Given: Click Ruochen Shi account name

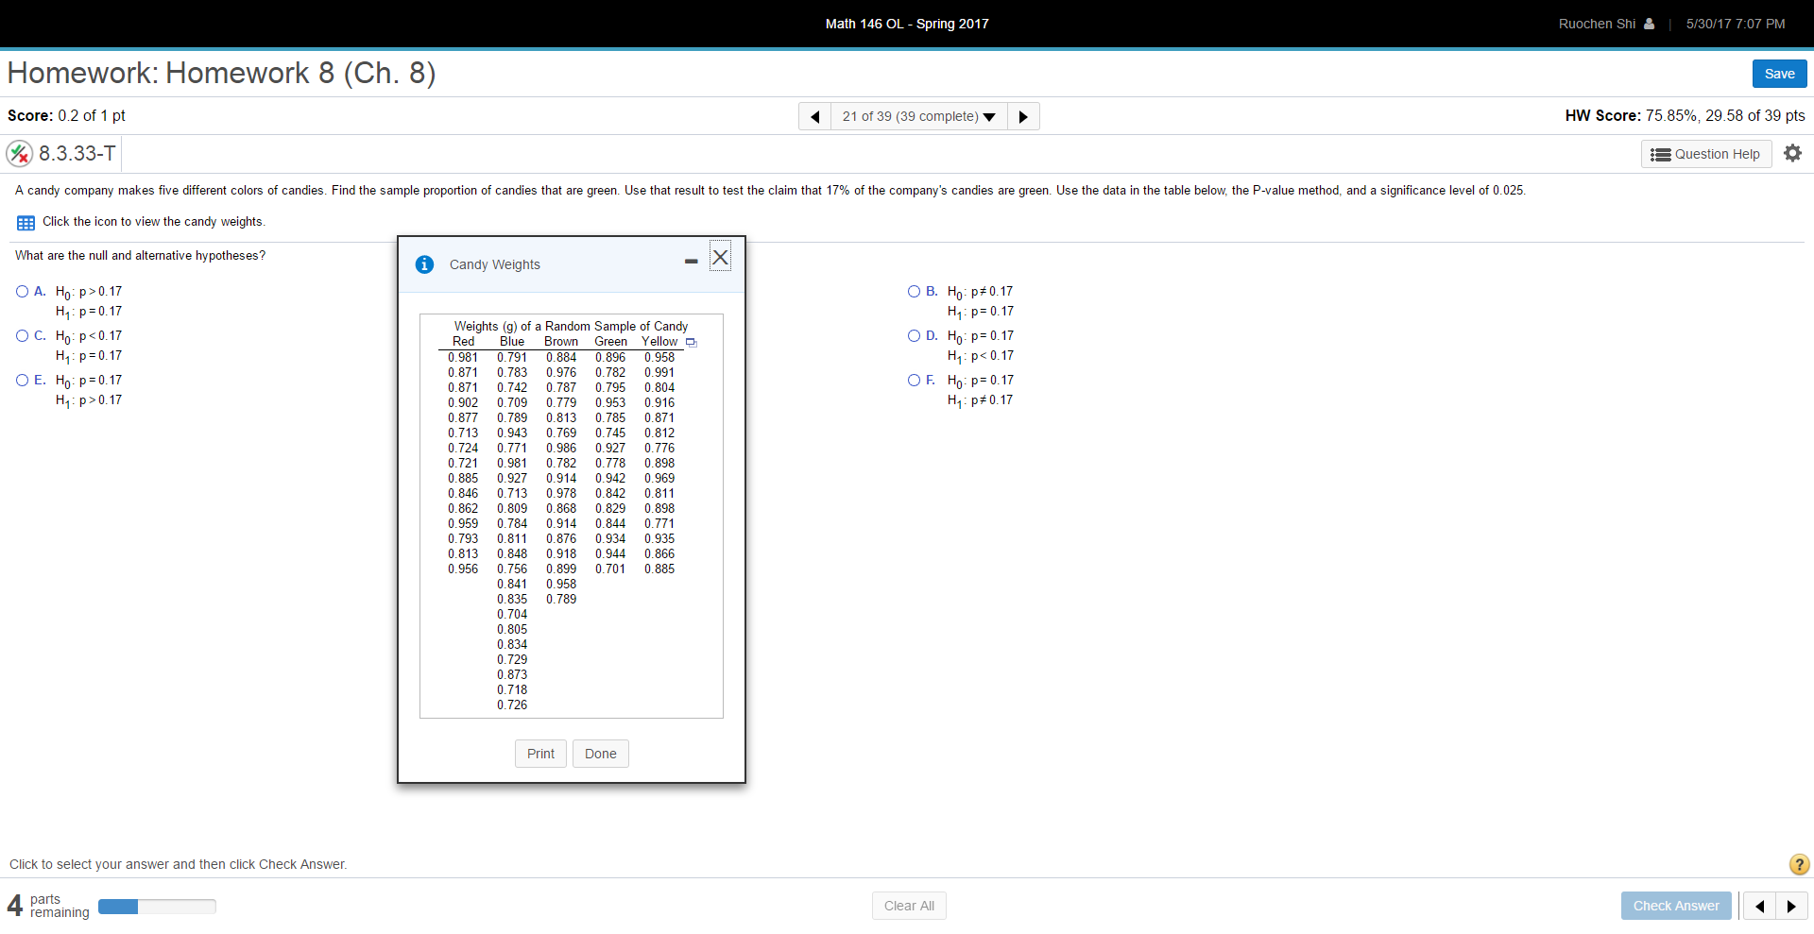Looking at the screenshot, I should tap(1598, 24).
